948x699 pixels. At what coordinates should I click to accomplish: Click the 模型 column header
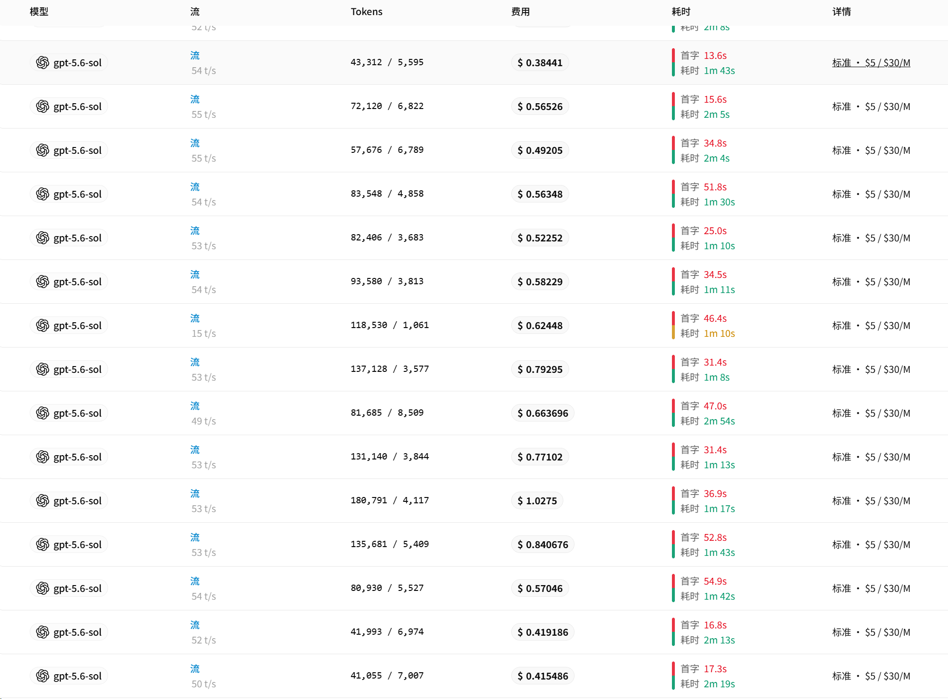click(39, 12)
